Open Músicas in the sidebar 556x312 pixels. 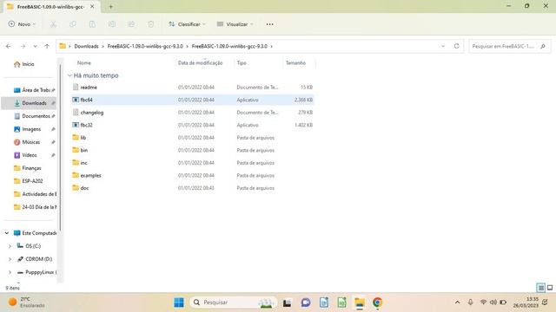click(31, 142)
